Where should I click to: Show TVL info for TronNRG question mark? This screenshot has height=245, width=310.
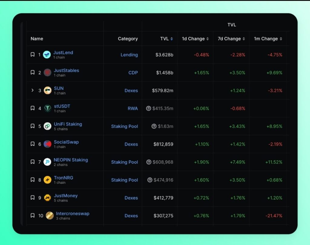point(150,180)
